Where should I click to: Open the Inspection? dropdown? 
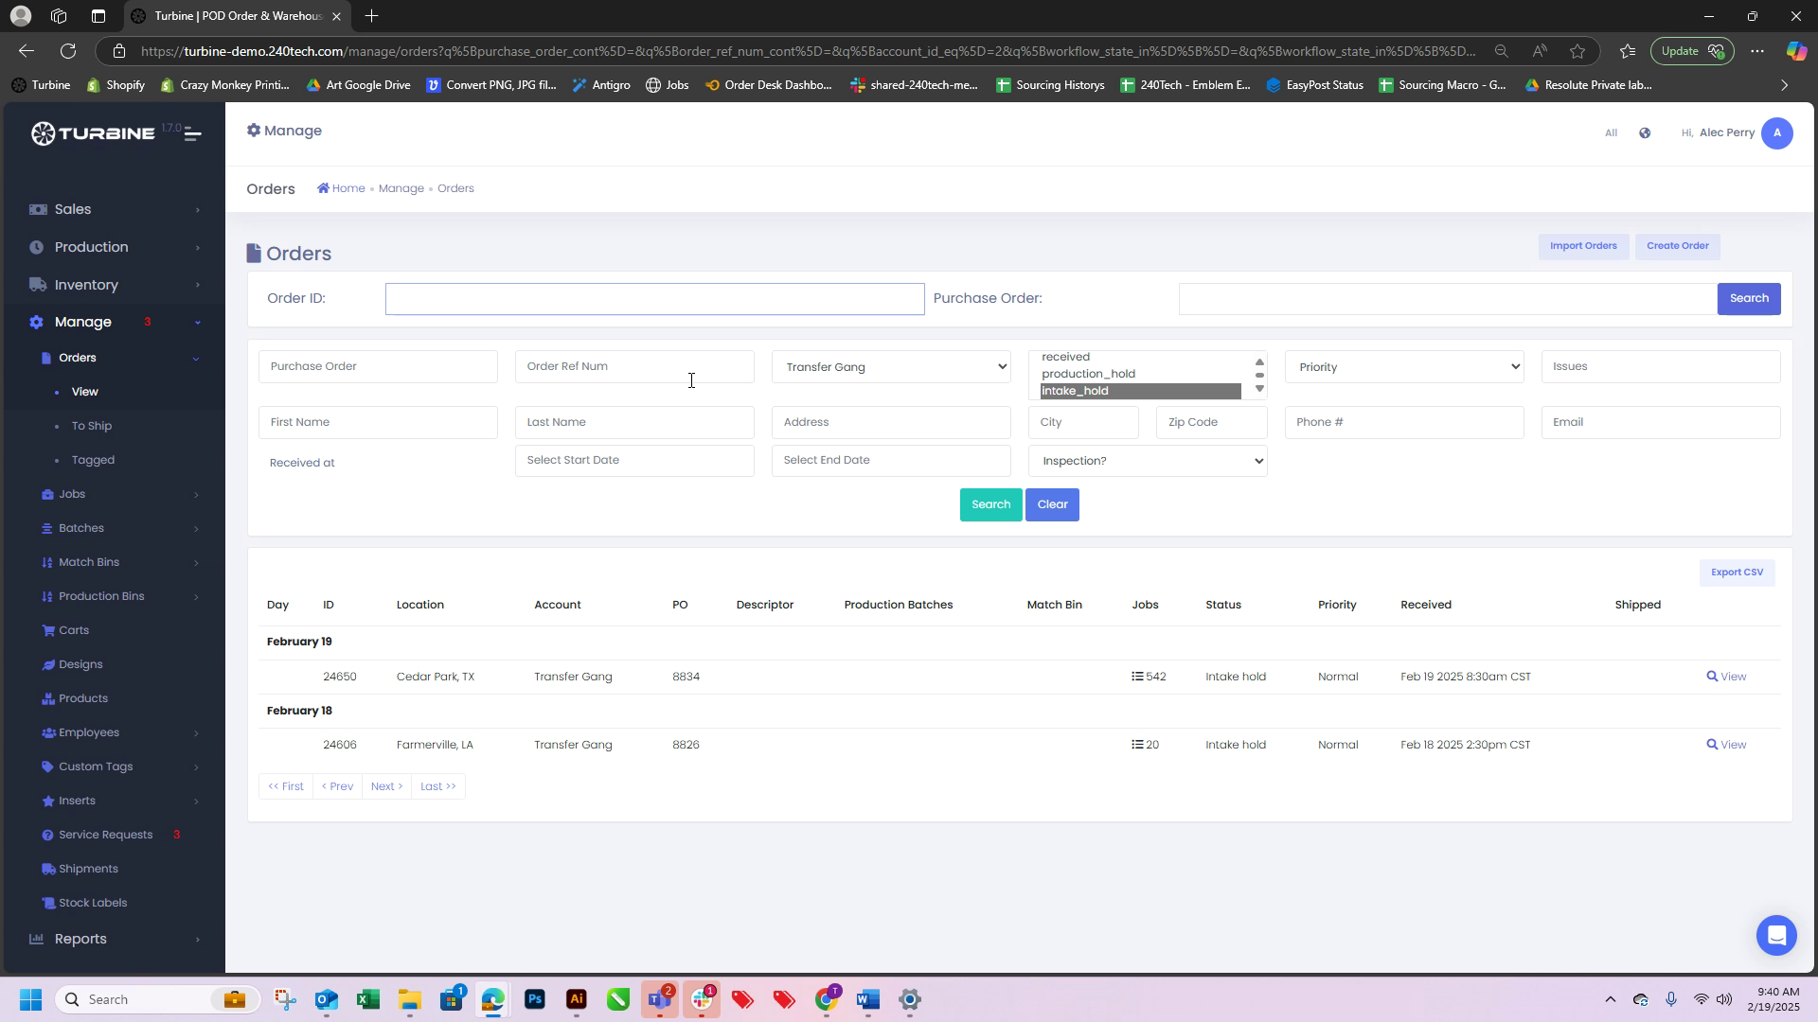click(1147, 461)
